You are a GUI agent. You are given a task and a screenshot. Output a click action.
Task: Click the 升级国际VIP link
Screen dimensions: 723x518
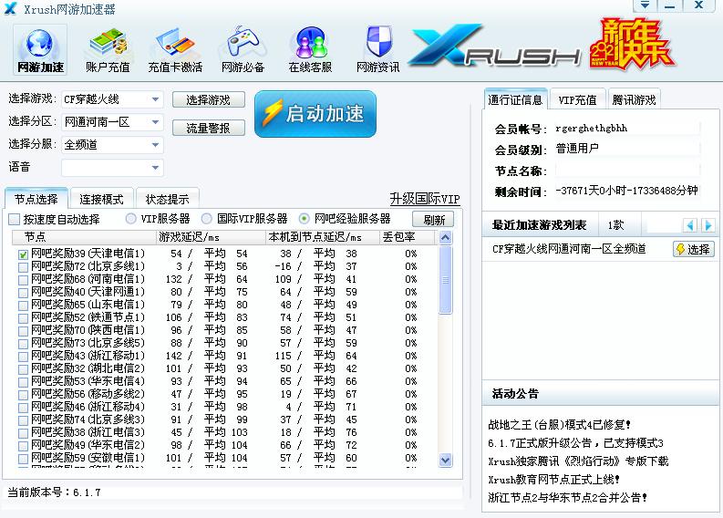click(x=425, y=199)
